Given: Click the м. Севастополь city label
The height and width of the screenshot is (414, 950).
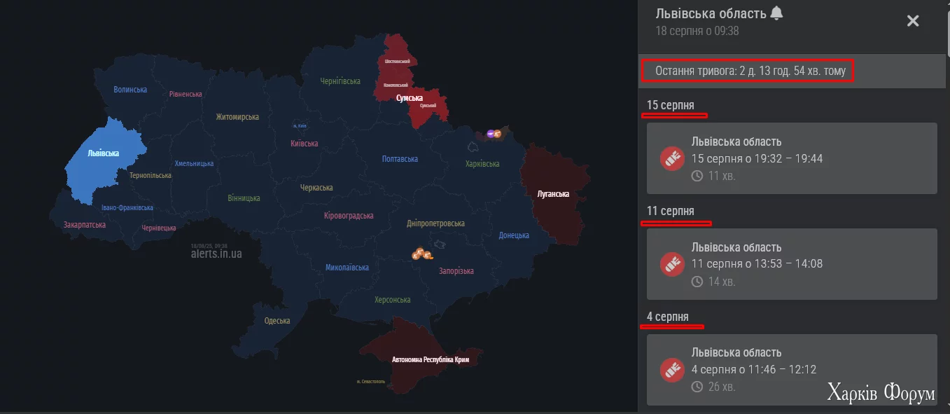Looking at the screenshot, I should tap(370, 382).
